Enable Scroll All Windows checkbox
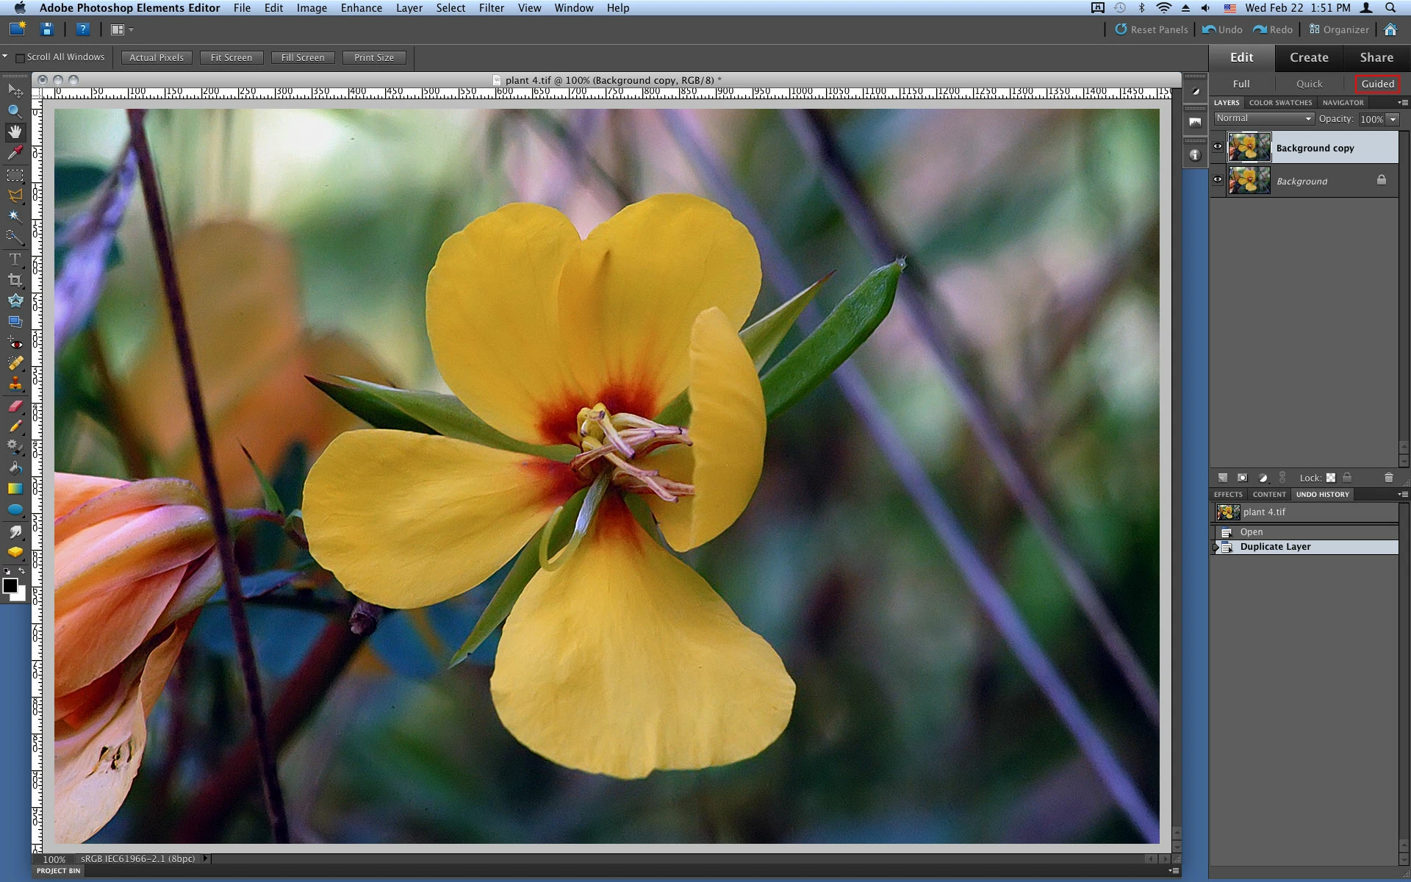This screenshot has height=882, width=1411. tap(20, 57)
